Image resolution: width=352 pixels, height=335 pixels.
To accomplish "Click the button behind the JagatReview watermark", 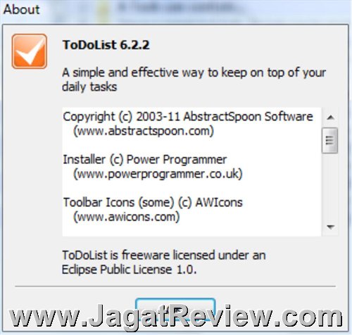I will point(175,309).
